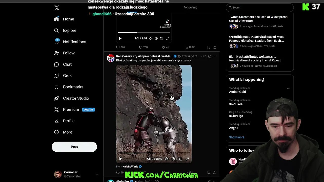Open more options on Krysztopa post

(x=215, y=56)
